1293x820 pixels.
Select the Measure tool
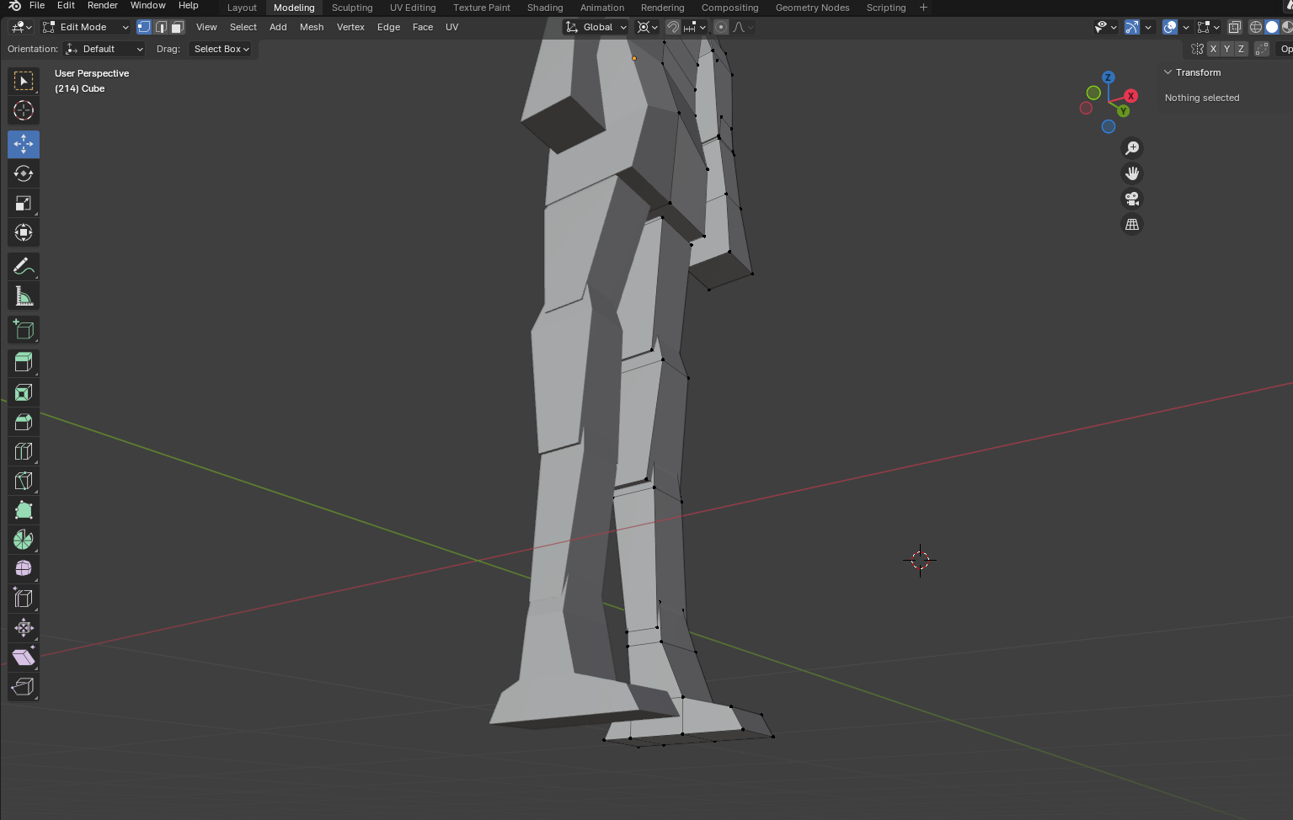(x=24, y=296)
